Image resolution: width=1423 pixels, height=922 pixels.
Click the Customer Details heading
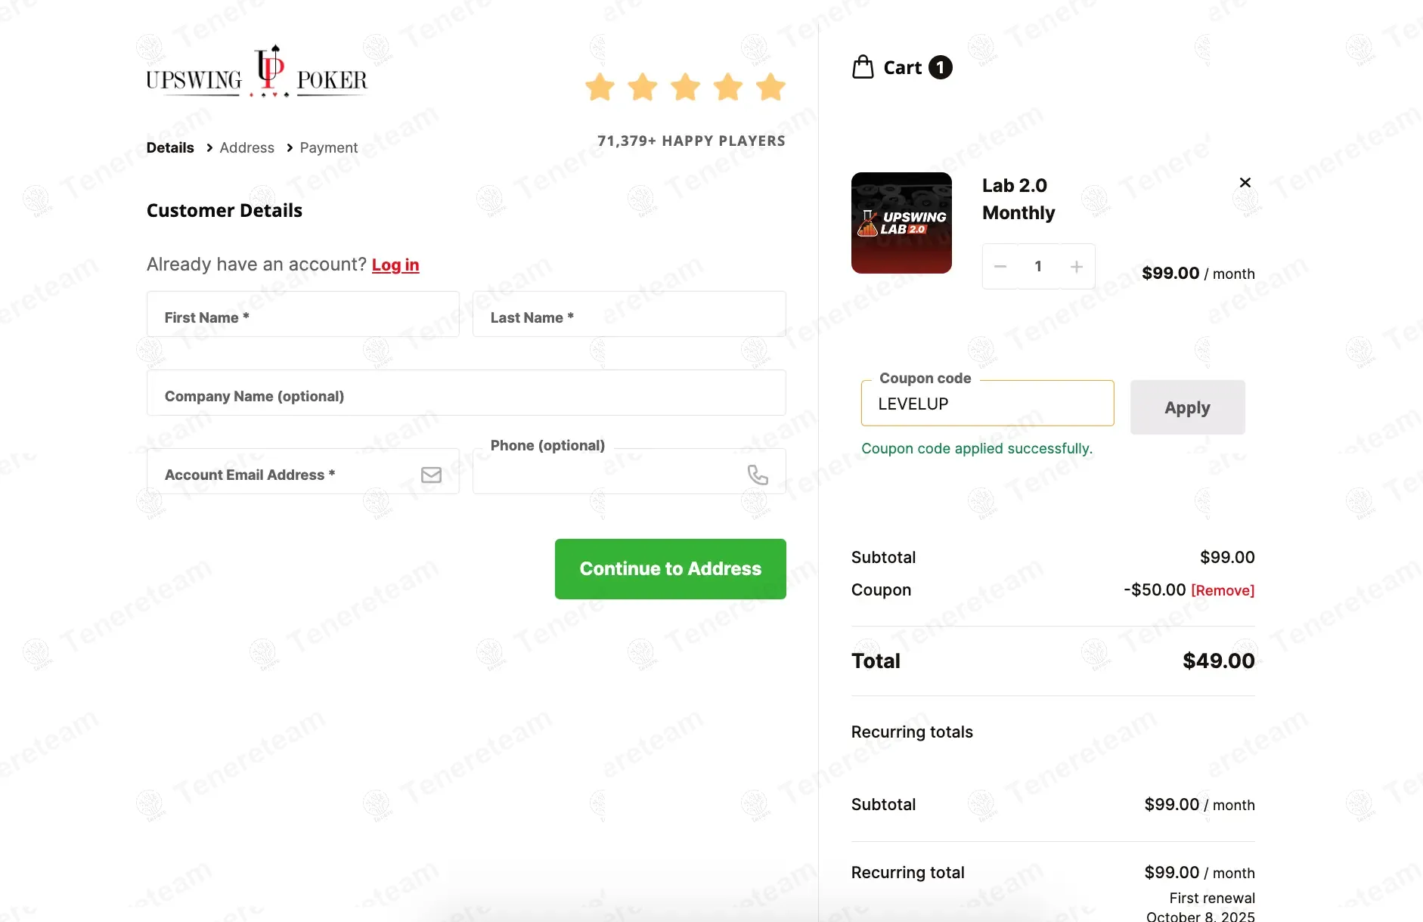point(225,210)
